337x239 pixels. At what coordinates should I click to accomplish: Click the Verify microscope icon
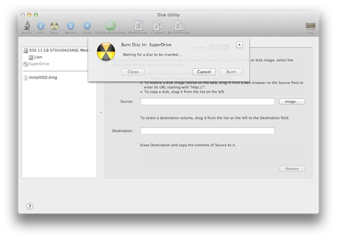coord(26,25)
